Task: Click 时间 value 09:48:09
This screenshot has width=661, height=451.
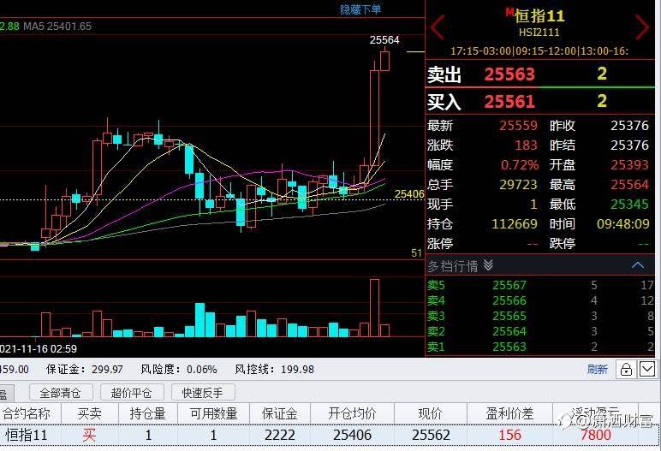Action: 623,224
